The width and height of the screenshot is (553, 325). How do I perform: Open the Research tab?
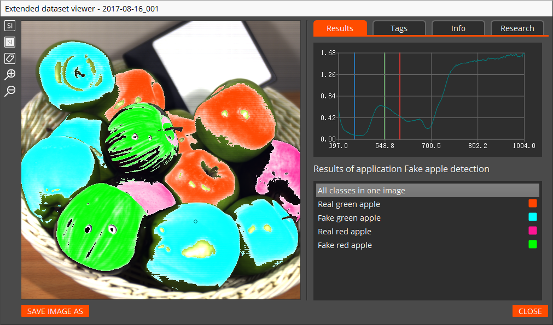click(x=517, y=28)
